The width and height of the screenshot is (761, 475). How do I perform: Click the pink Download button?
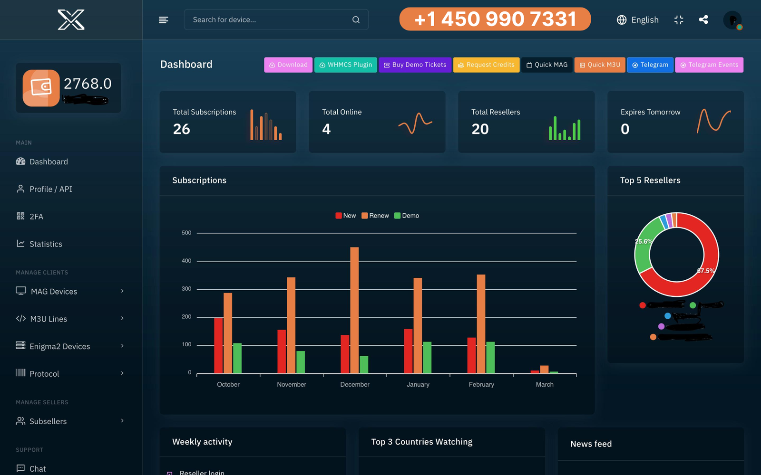[288, 65]
